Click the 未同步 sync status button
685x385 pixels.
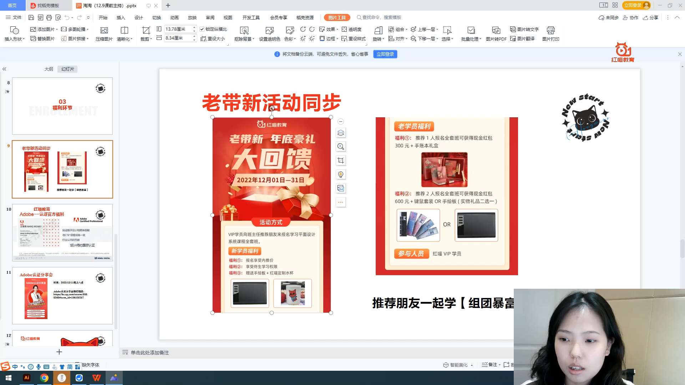pos(608,17)
